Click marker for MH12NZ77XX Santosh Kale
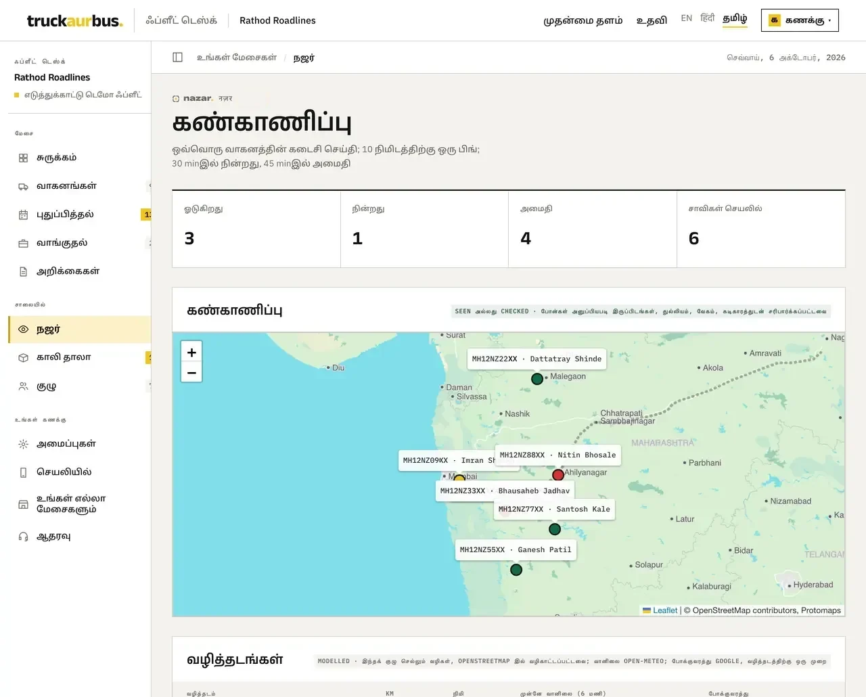Viewport: 866px width, 697px height. pyautogui.click(x=555, y=529)
